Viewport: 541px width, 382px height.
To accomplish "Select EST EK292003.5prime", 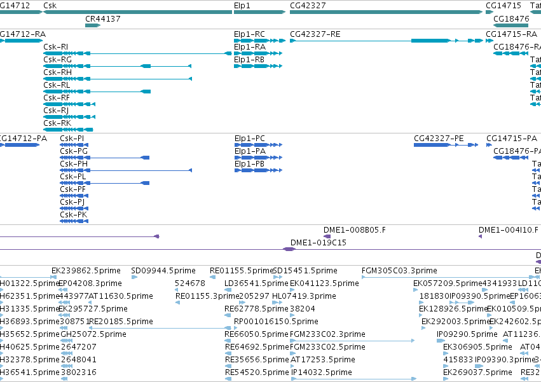I will point(456,322).
